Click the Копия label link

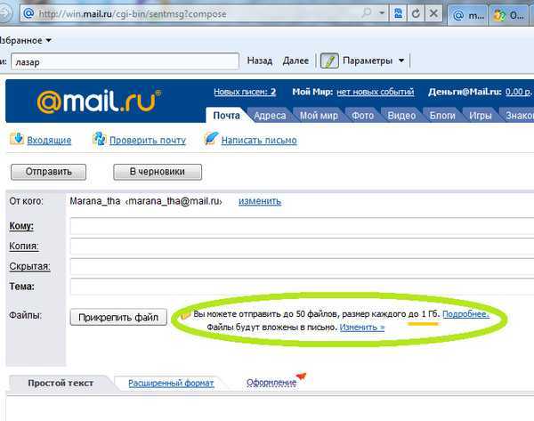tap(24, 247)
